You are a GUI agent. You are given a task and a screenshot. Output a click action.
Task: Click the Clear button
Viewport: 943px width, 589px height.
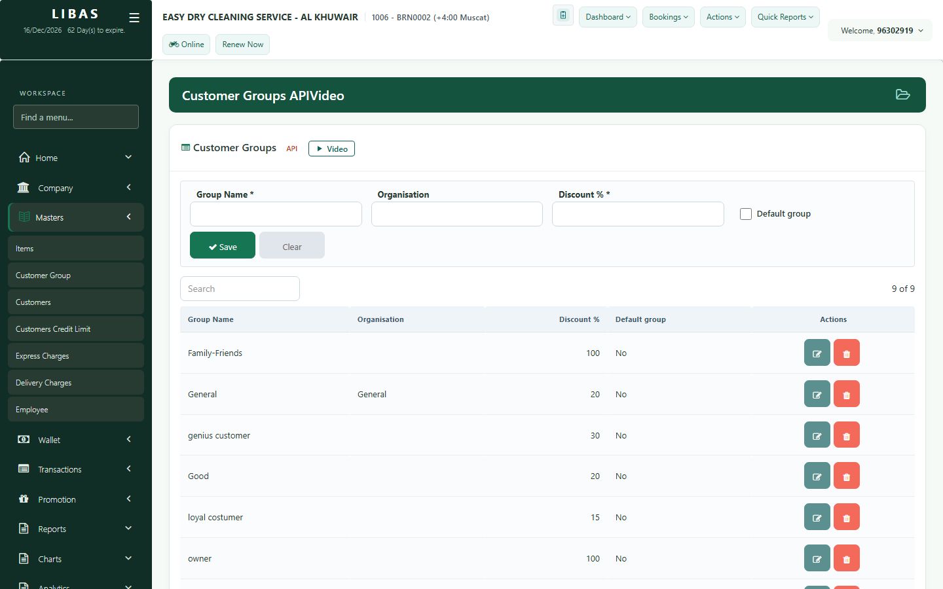[292, 245]
